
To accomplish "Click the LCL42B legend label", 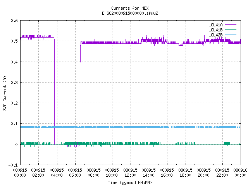I will (215, 35).
